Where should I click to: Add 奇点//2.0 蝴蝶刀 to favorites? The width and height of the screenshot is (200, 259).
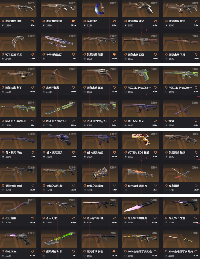tap(155, 218)
